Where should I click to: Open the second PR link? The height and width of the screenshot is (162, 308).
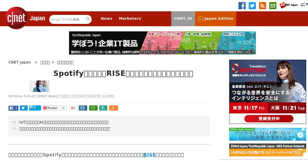pyautogui.click(x=65, y=129)
